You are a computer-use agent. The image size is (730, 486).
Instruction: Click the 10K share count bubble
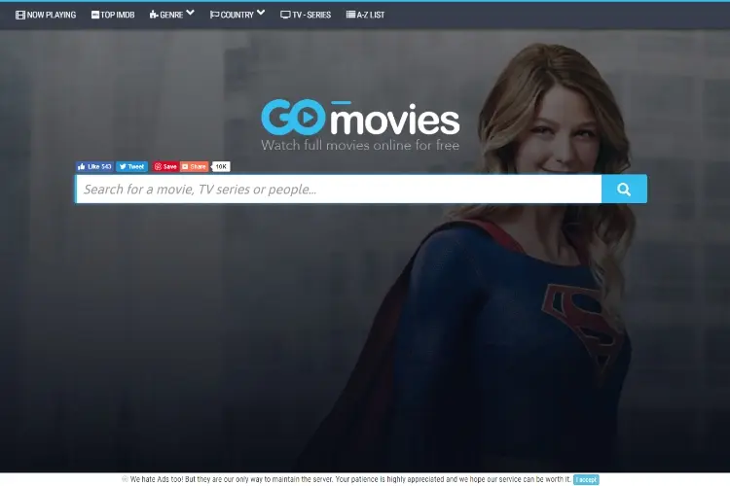pyautogui.click(x=221, y=166)
